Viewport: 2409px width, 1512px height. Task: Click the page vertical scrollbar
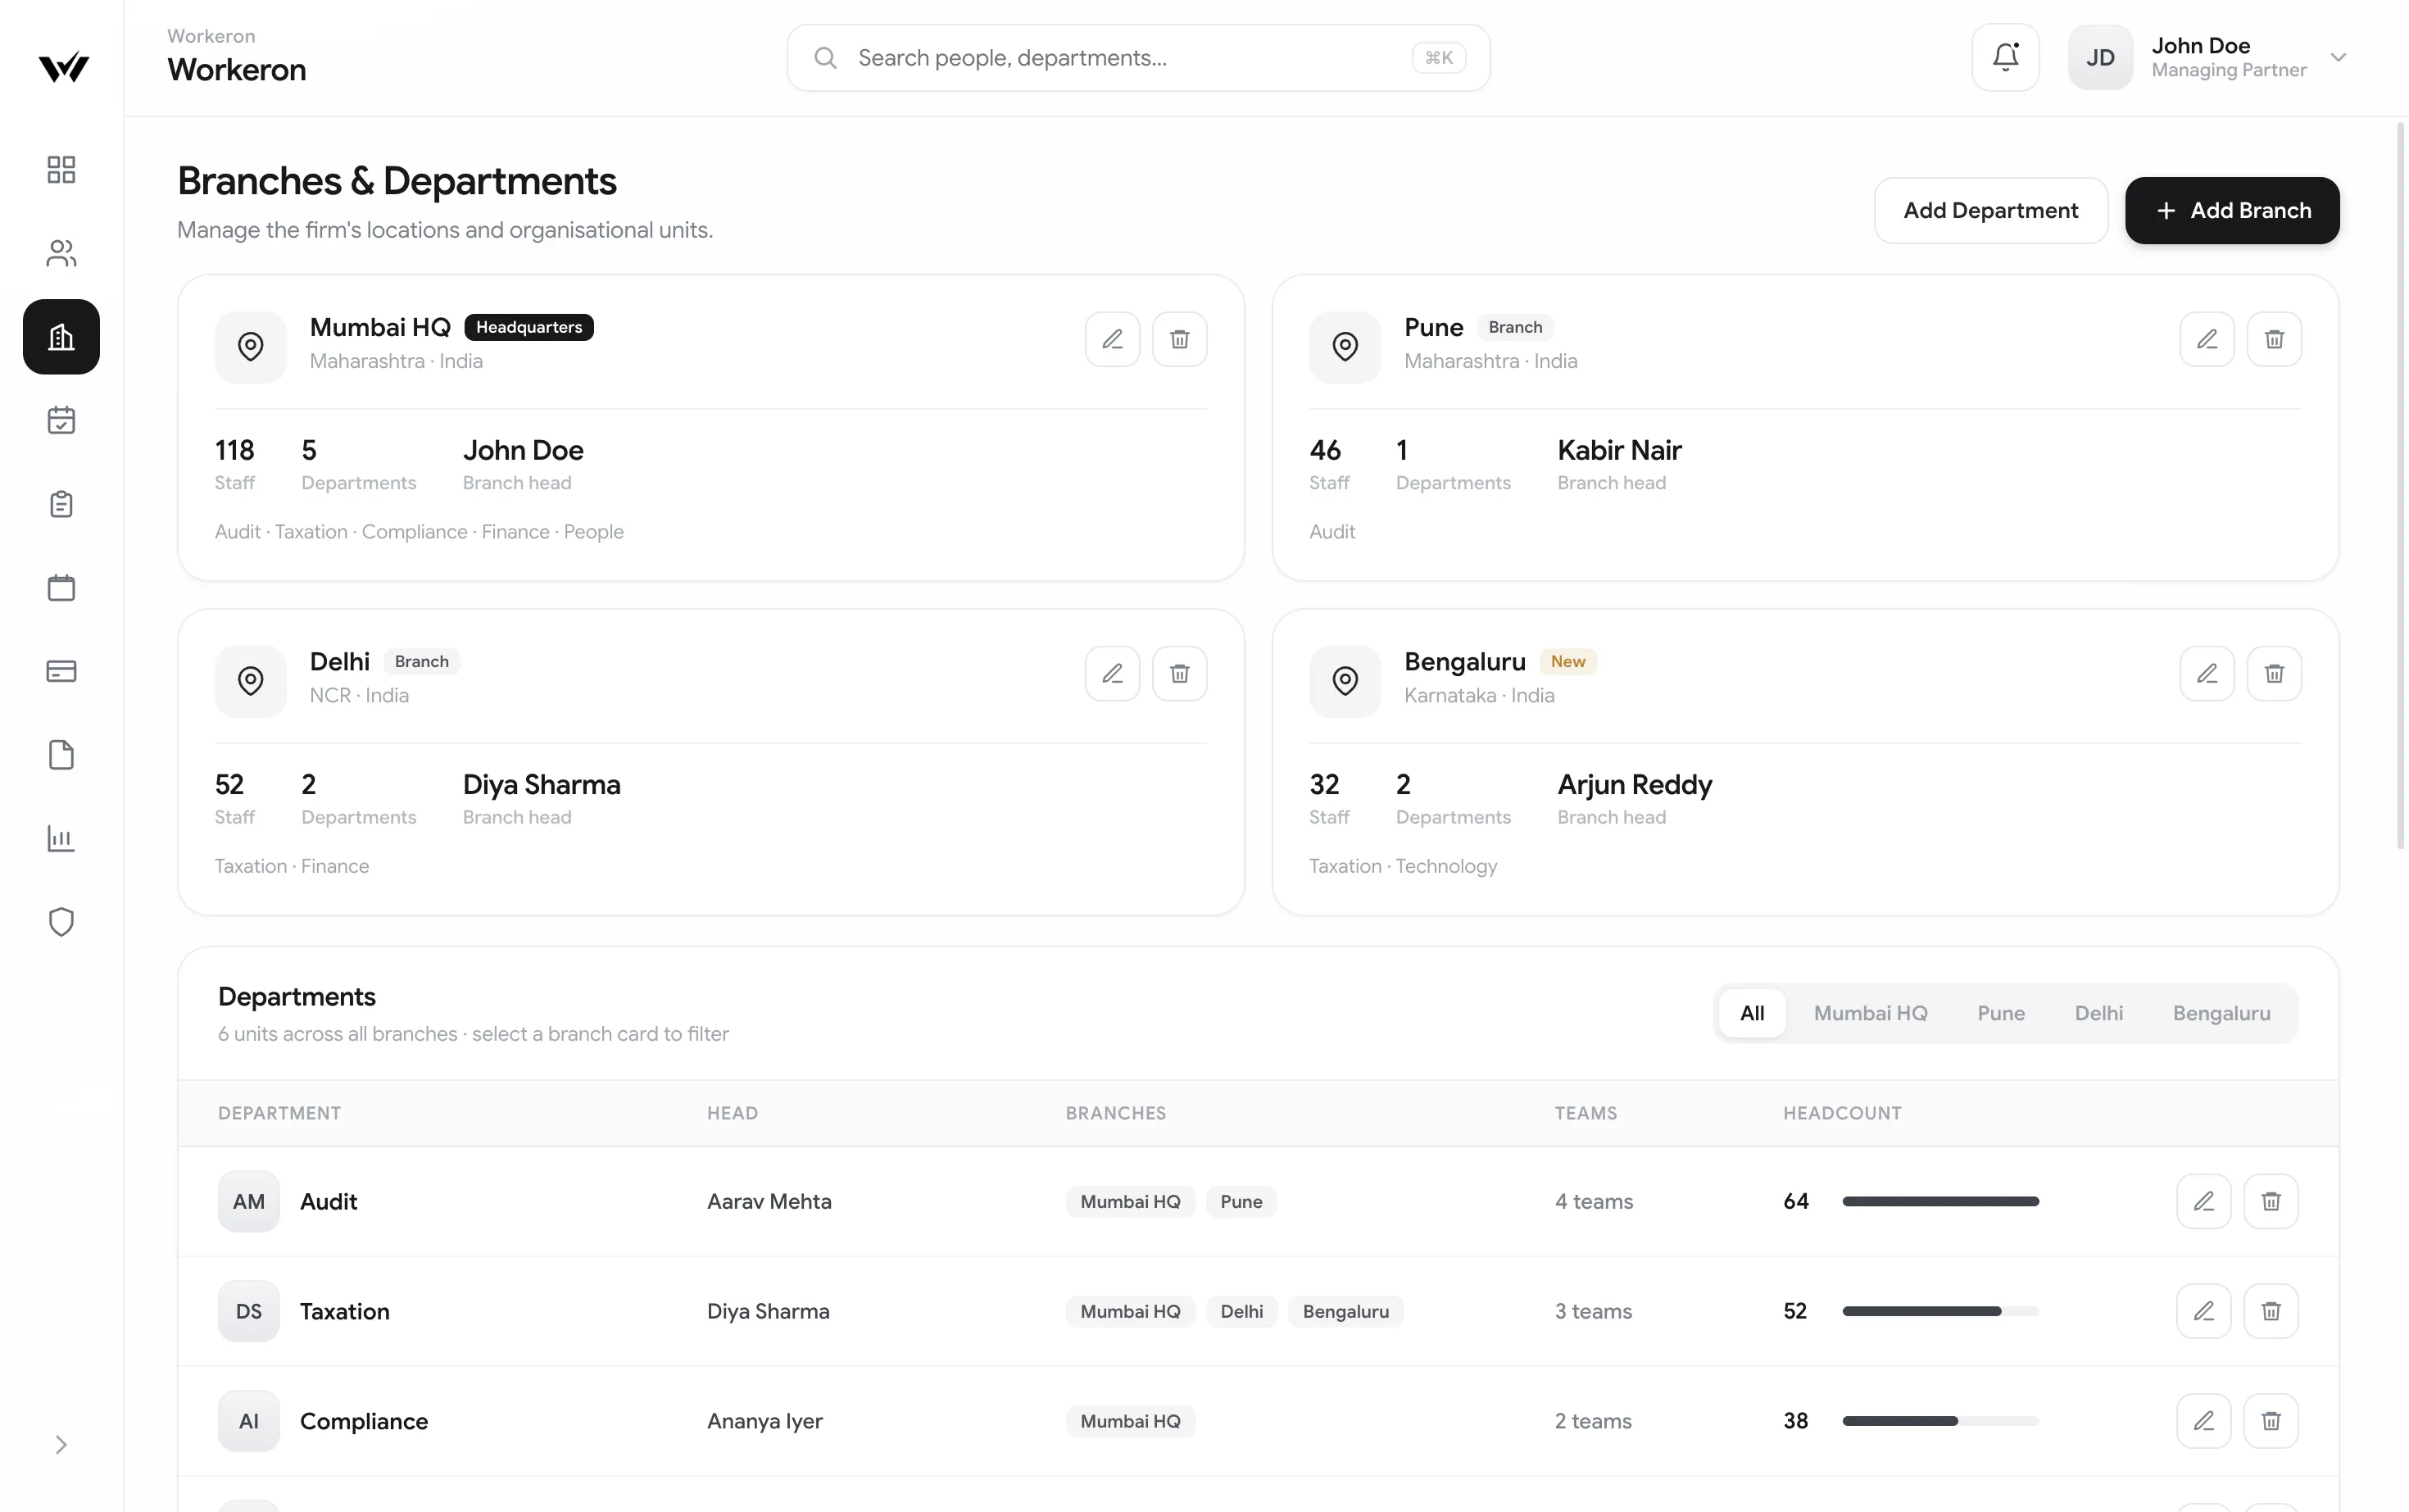click(x=2400, y=485)
